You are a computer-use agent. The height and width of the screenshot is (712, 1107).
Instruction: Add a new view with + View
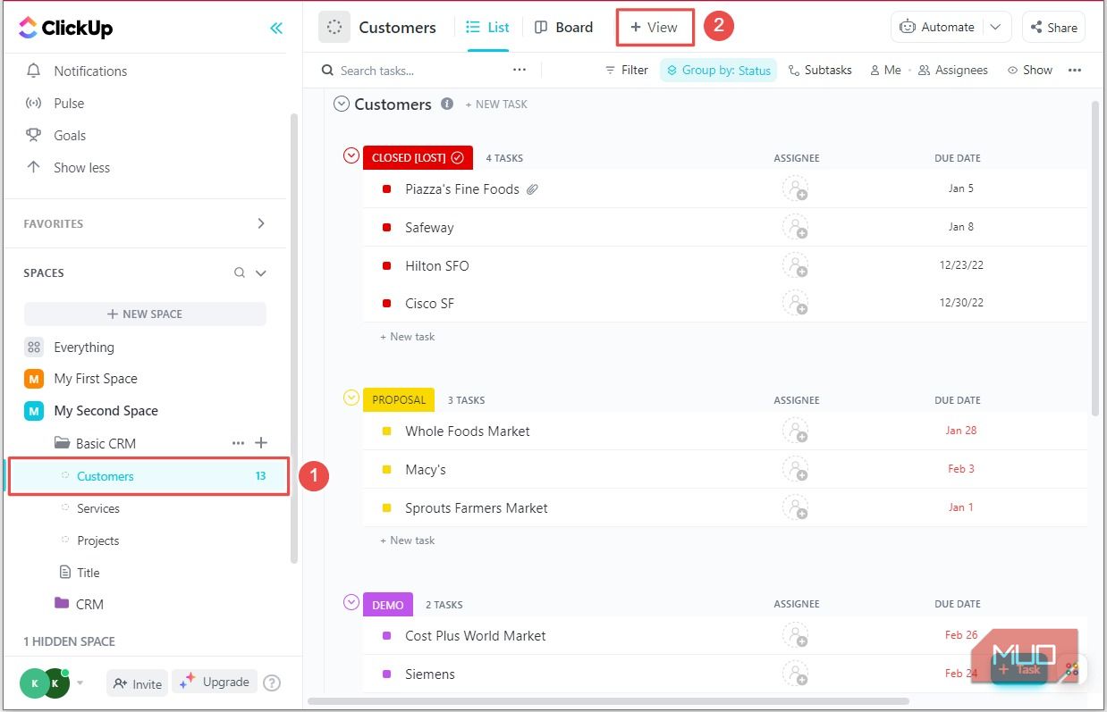pyautogui.click(x=655, y=27)
